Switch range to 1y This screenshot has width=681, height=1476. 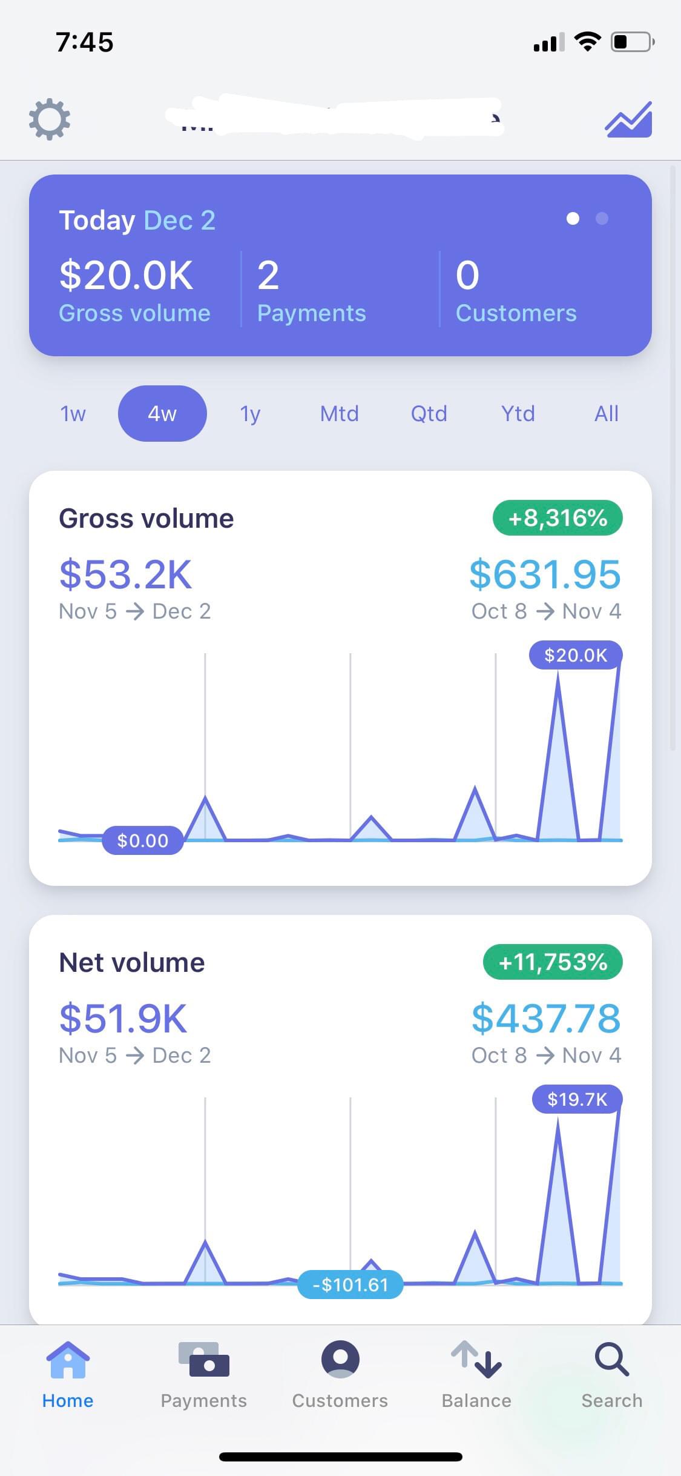click(250, 414)
